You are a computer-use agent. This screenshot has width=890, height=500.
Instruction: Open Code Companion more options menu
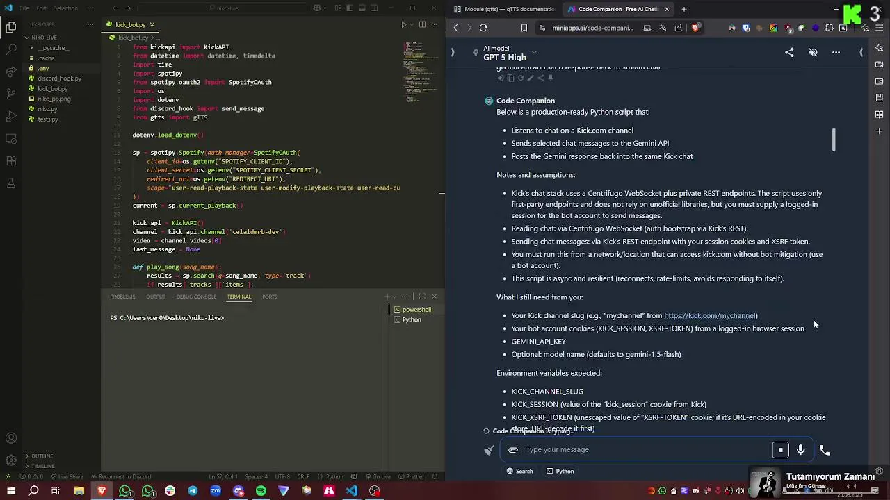[836, 52]
